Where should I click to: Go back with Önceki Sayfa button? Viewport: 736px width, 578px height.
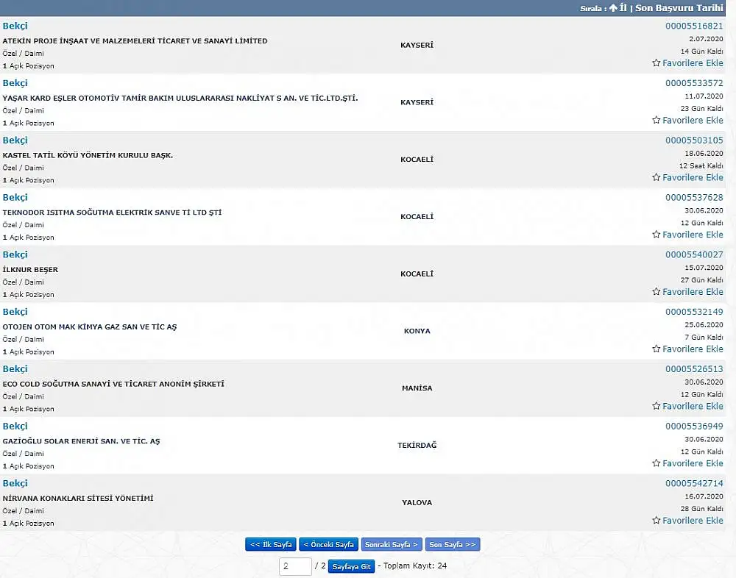(328, 545)
